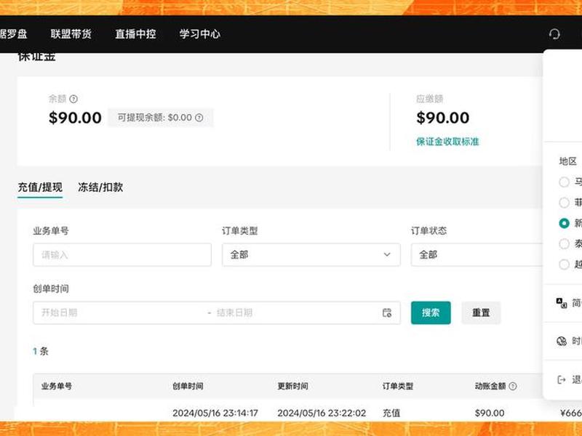Click the $90.00 amount cell in table

pyautogui.click(x=489, y=413)
